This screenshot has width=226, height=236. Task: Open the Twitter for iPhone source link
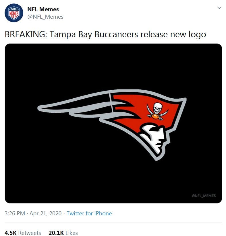[x=89, y=213]
